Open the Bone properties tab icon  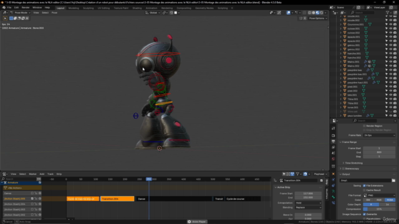333,197
